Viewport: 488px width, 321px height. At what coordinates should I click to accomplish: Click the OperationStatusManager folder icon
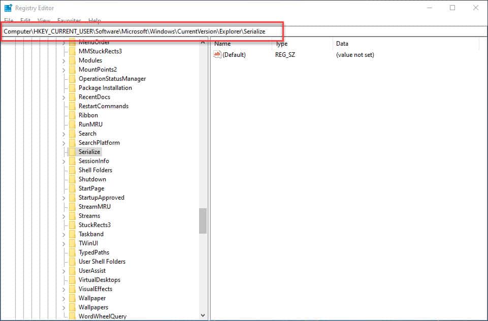click(72, 79)
